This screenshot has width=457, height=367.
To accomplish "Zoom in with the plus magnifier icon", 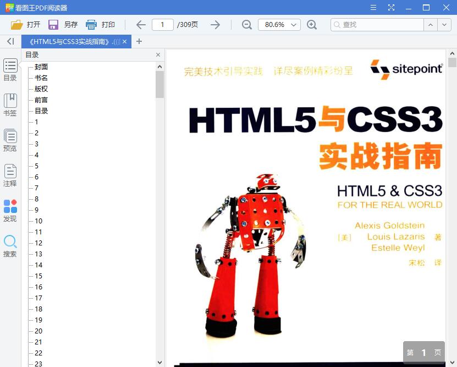I will tap(312, 25).
